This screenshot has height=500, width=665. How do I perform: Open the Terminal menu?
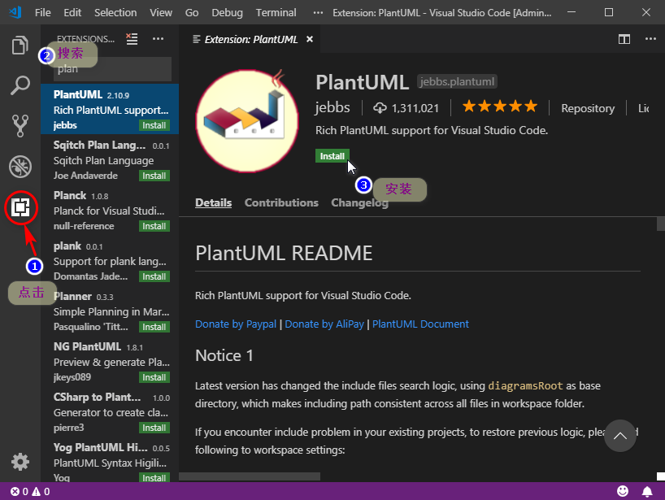(x=276, y=13)
